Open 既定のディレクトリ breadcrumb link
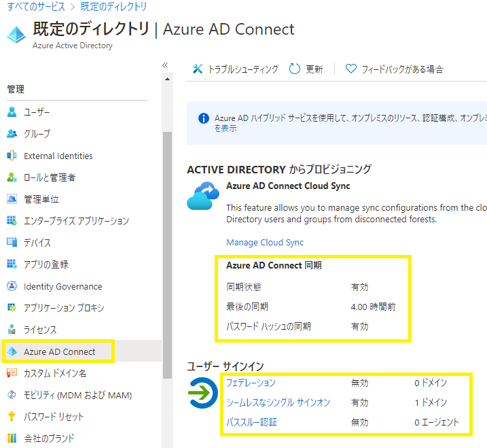487x448 pixels. 113,7
